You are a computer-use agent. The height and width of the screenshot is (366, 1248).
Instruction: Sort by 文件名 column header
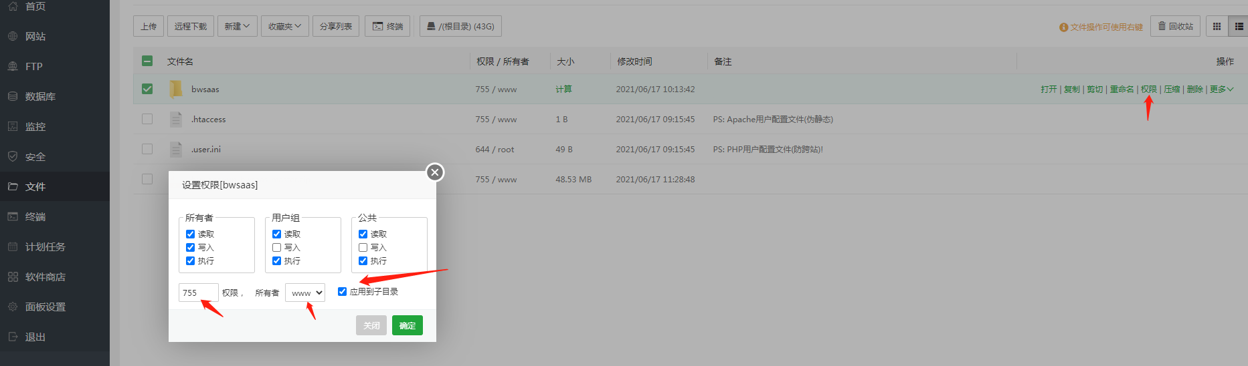pos(180,61)
